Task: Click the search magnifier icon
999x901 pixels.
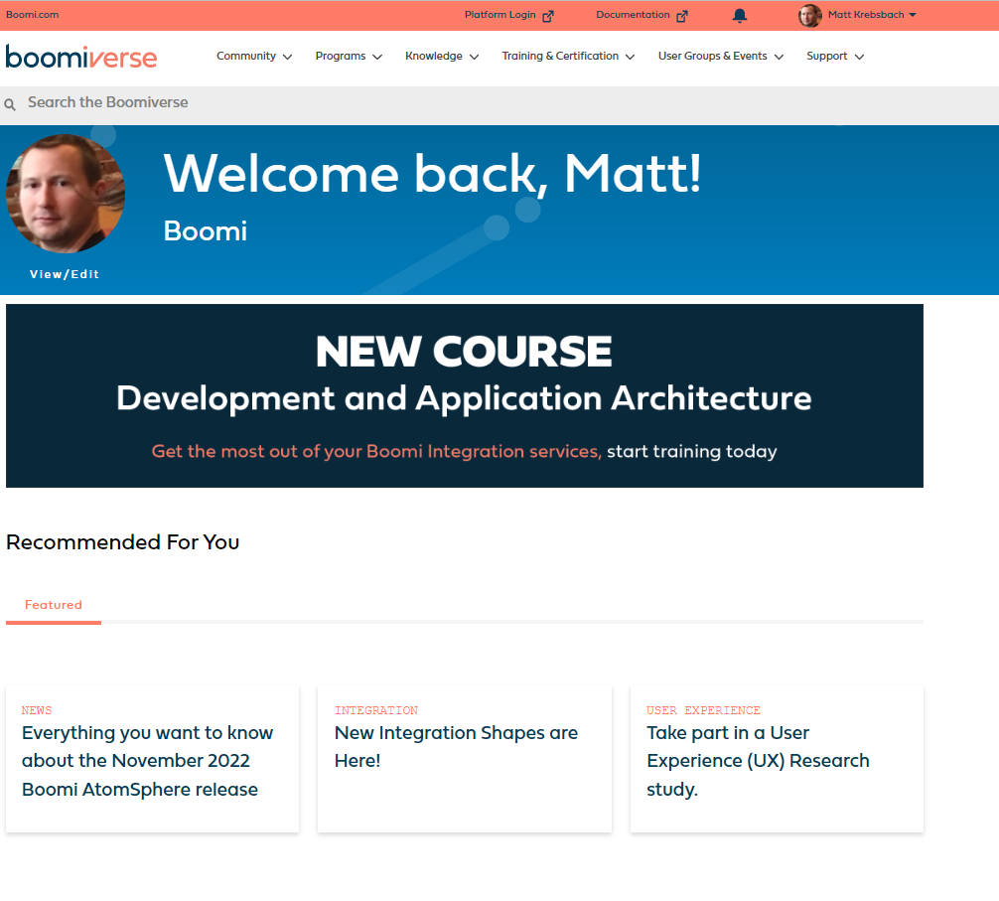Action: tap(10, 104)
